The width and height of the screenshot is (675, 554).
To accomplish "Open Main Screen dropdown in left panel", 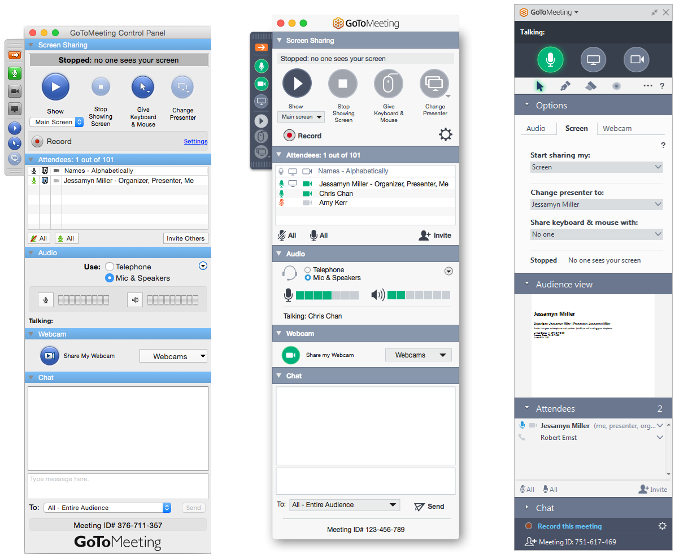I will point(56,122).
